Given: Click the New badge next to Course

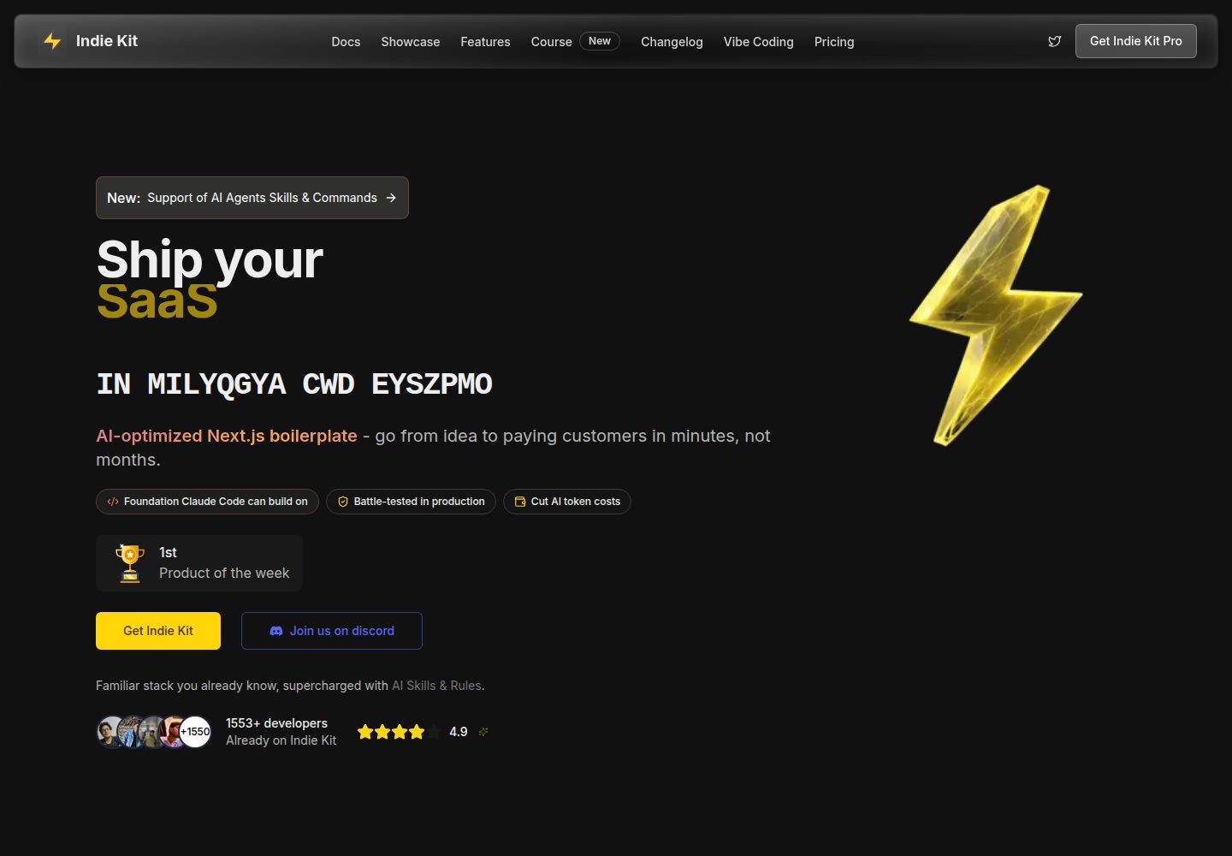Looking at the screenshot, I should point(600,41).
